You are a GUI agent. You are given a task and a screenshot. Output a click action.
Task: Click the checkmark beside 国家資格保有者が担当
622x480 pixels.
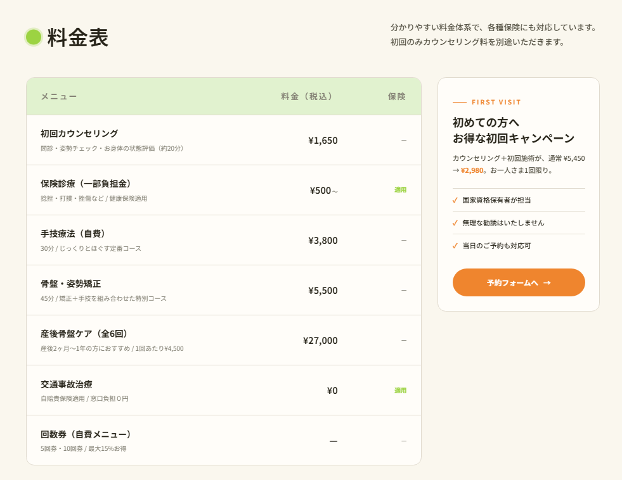[x=455, y=200]
